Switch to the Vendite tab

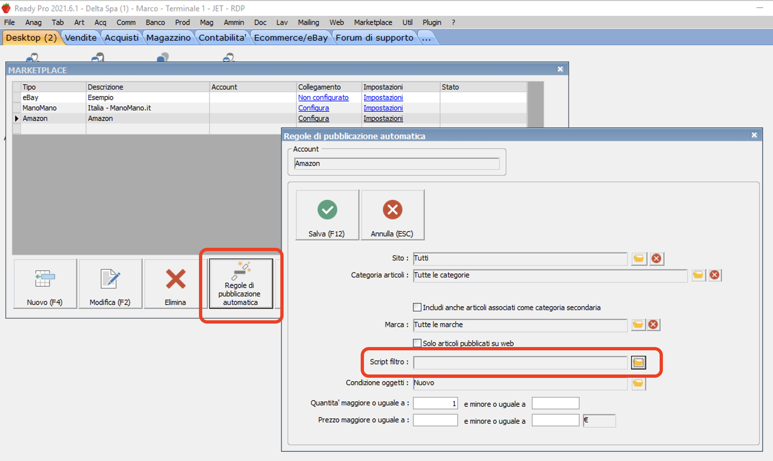(x=81, y=38)
